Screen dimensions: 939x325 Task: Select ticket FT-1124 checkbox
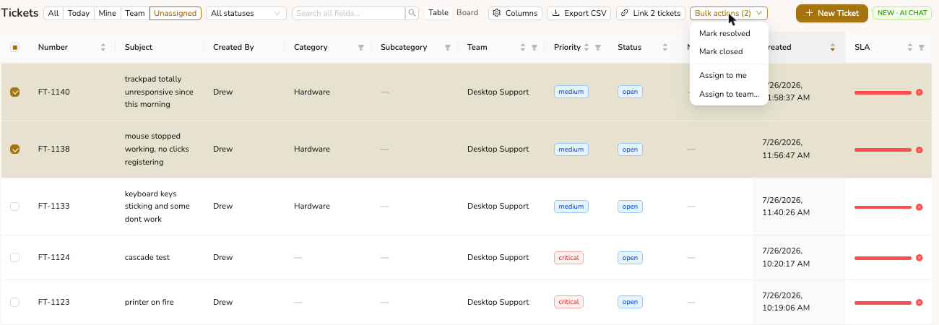pos(15,258)
